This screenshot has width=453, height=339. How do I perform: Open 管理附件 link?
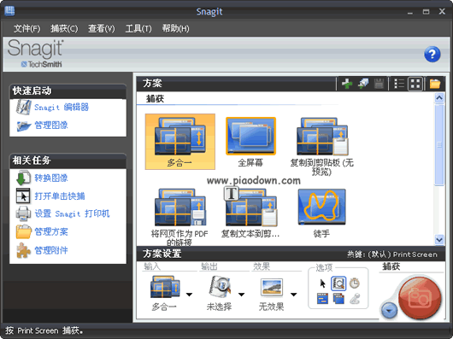click(x=51, y=250)
